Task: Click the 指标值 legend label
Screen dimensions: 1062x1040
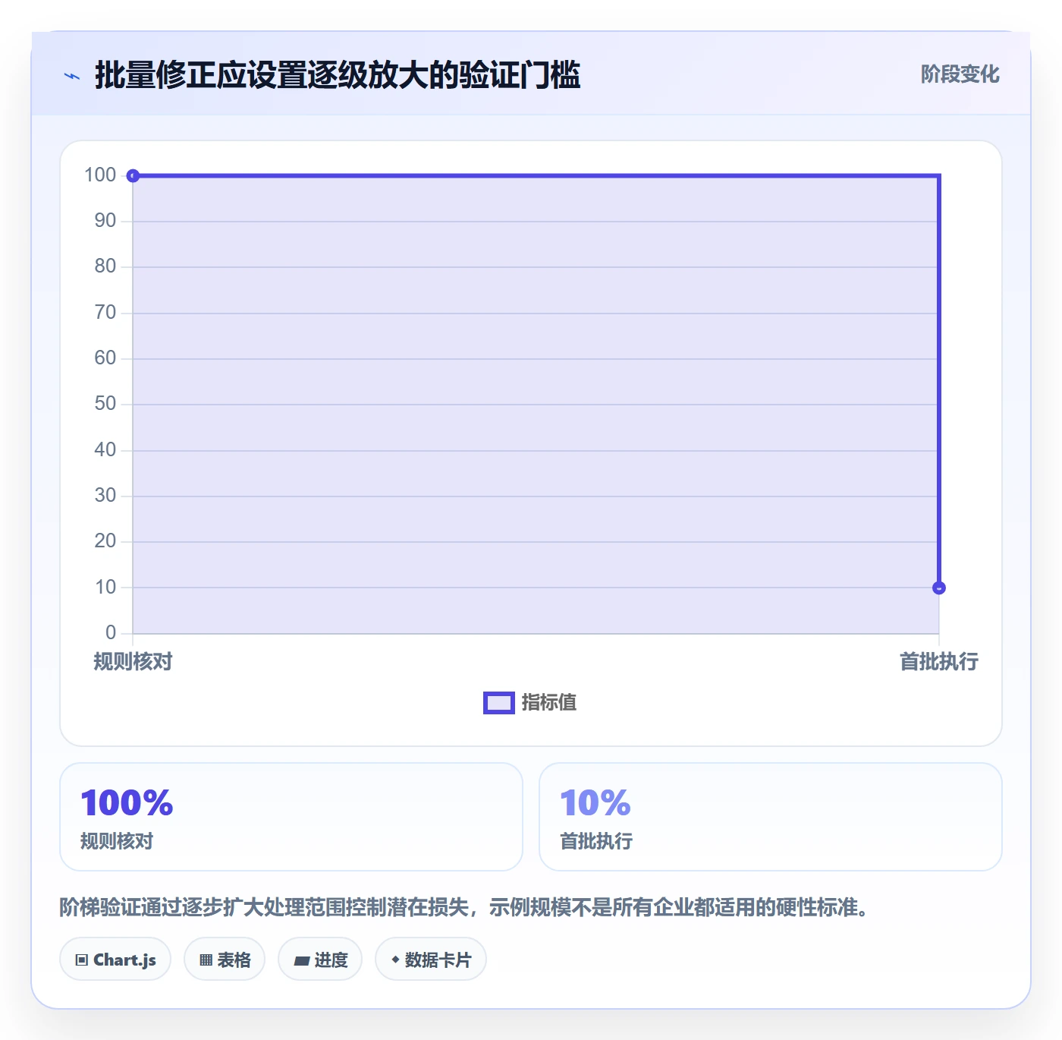Action: coord(549,703)
